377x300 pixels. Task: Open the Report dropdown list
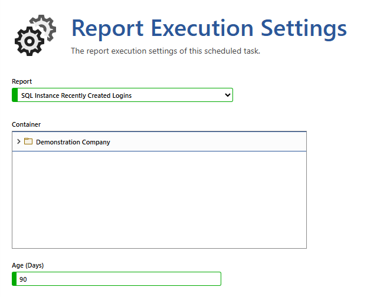124,95
